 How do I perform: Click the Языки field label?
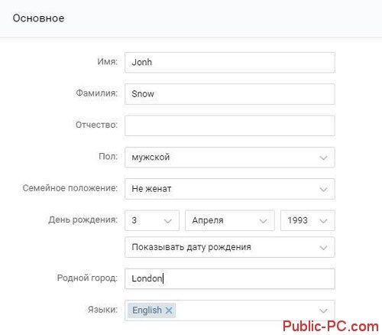(102, 310)
